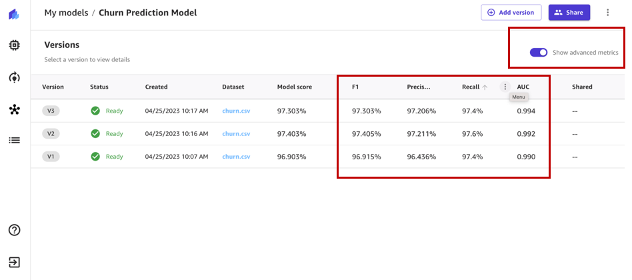Click the Add version button
The height and width of the screenshot is (280, 632).
(x=511, y=13)
